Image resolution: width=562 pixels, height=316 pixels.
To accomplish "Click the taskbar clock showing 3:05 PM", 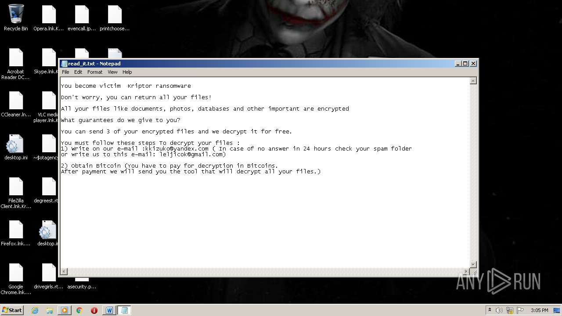I will tap(539, 310).
